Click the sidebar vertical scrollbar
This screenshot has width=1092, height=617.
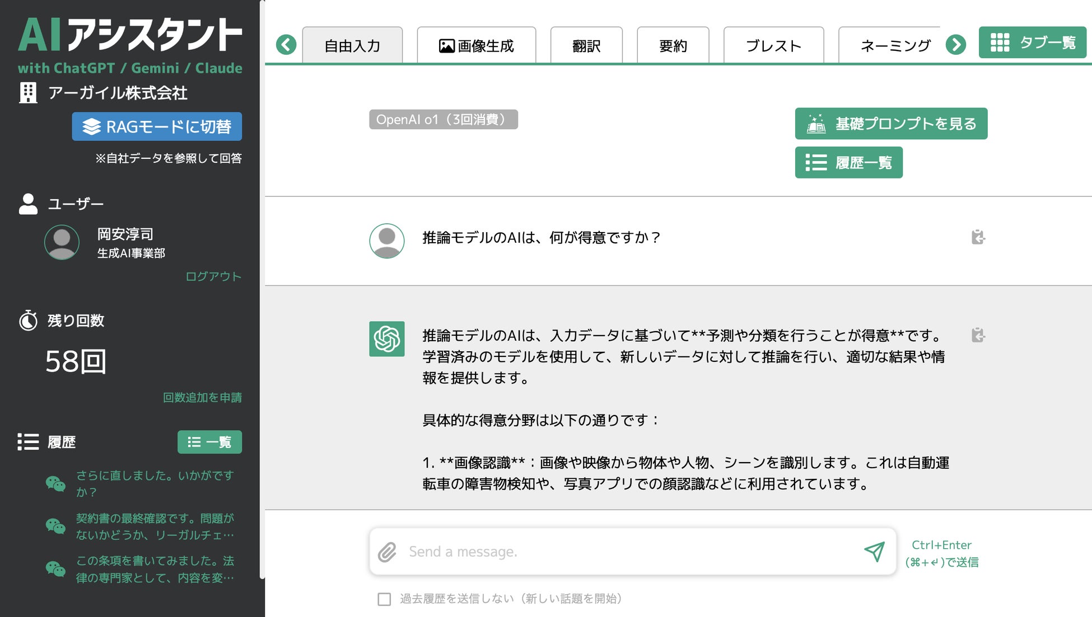pos(262,280)
